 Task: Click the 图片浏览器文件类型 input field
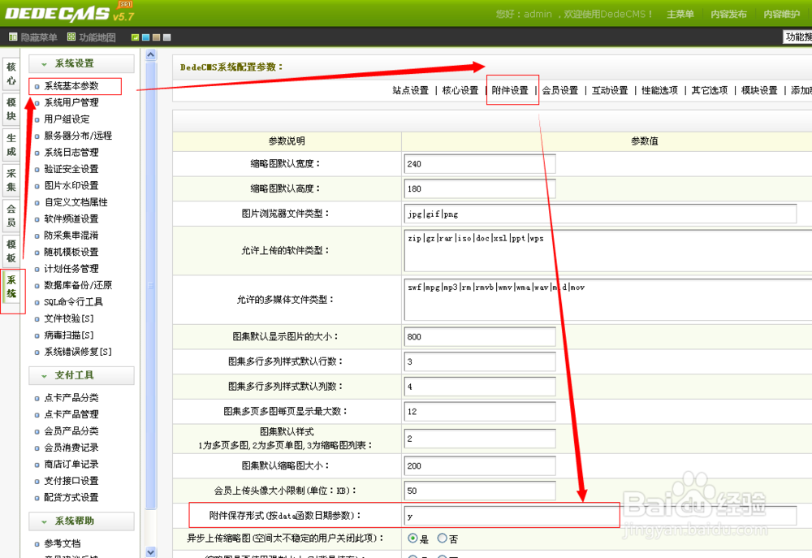[x=600, y=214]
